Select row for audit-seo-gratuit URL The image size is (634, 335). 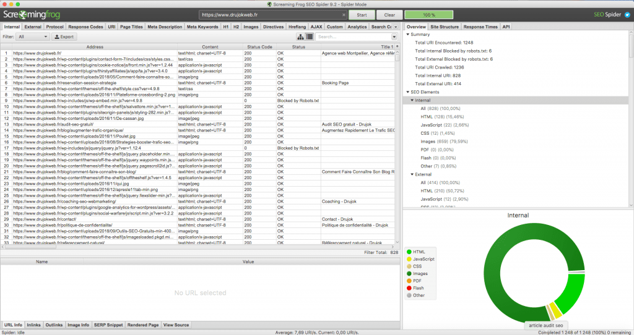pos(198,124)
